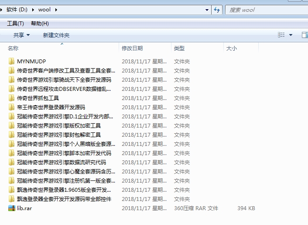Click the refresh icon beside the address bar
308x225 pixels.
[x=217, y=10]
